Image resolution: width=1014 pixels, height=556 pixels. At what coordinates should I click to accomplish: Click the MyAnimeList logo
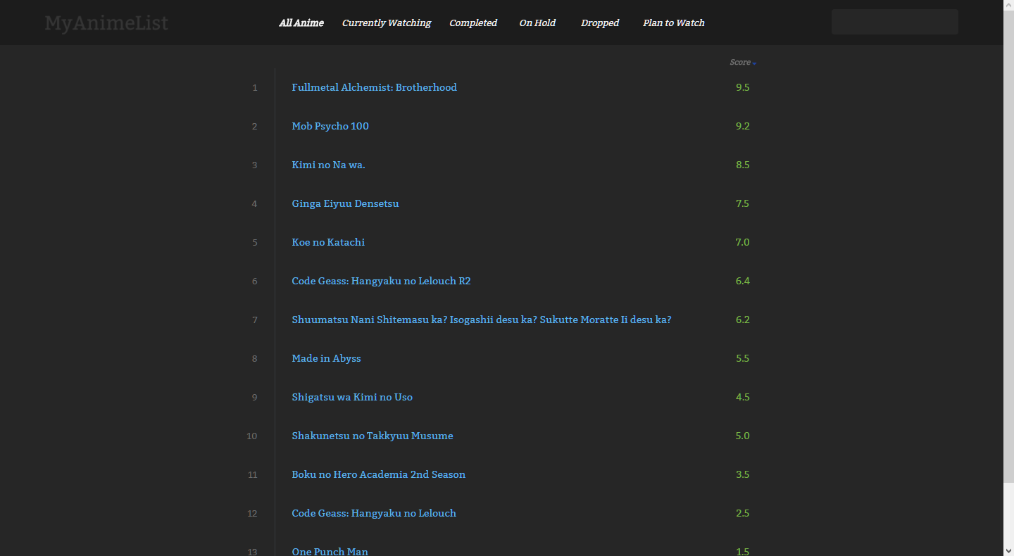point(106,23)
